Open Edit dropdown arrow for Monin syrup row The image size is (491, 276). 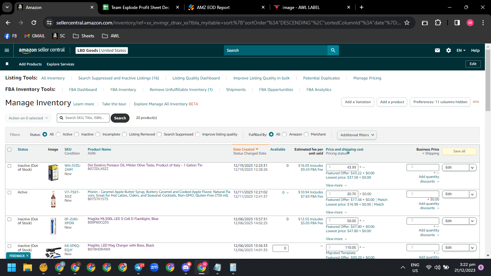(473, 194)
